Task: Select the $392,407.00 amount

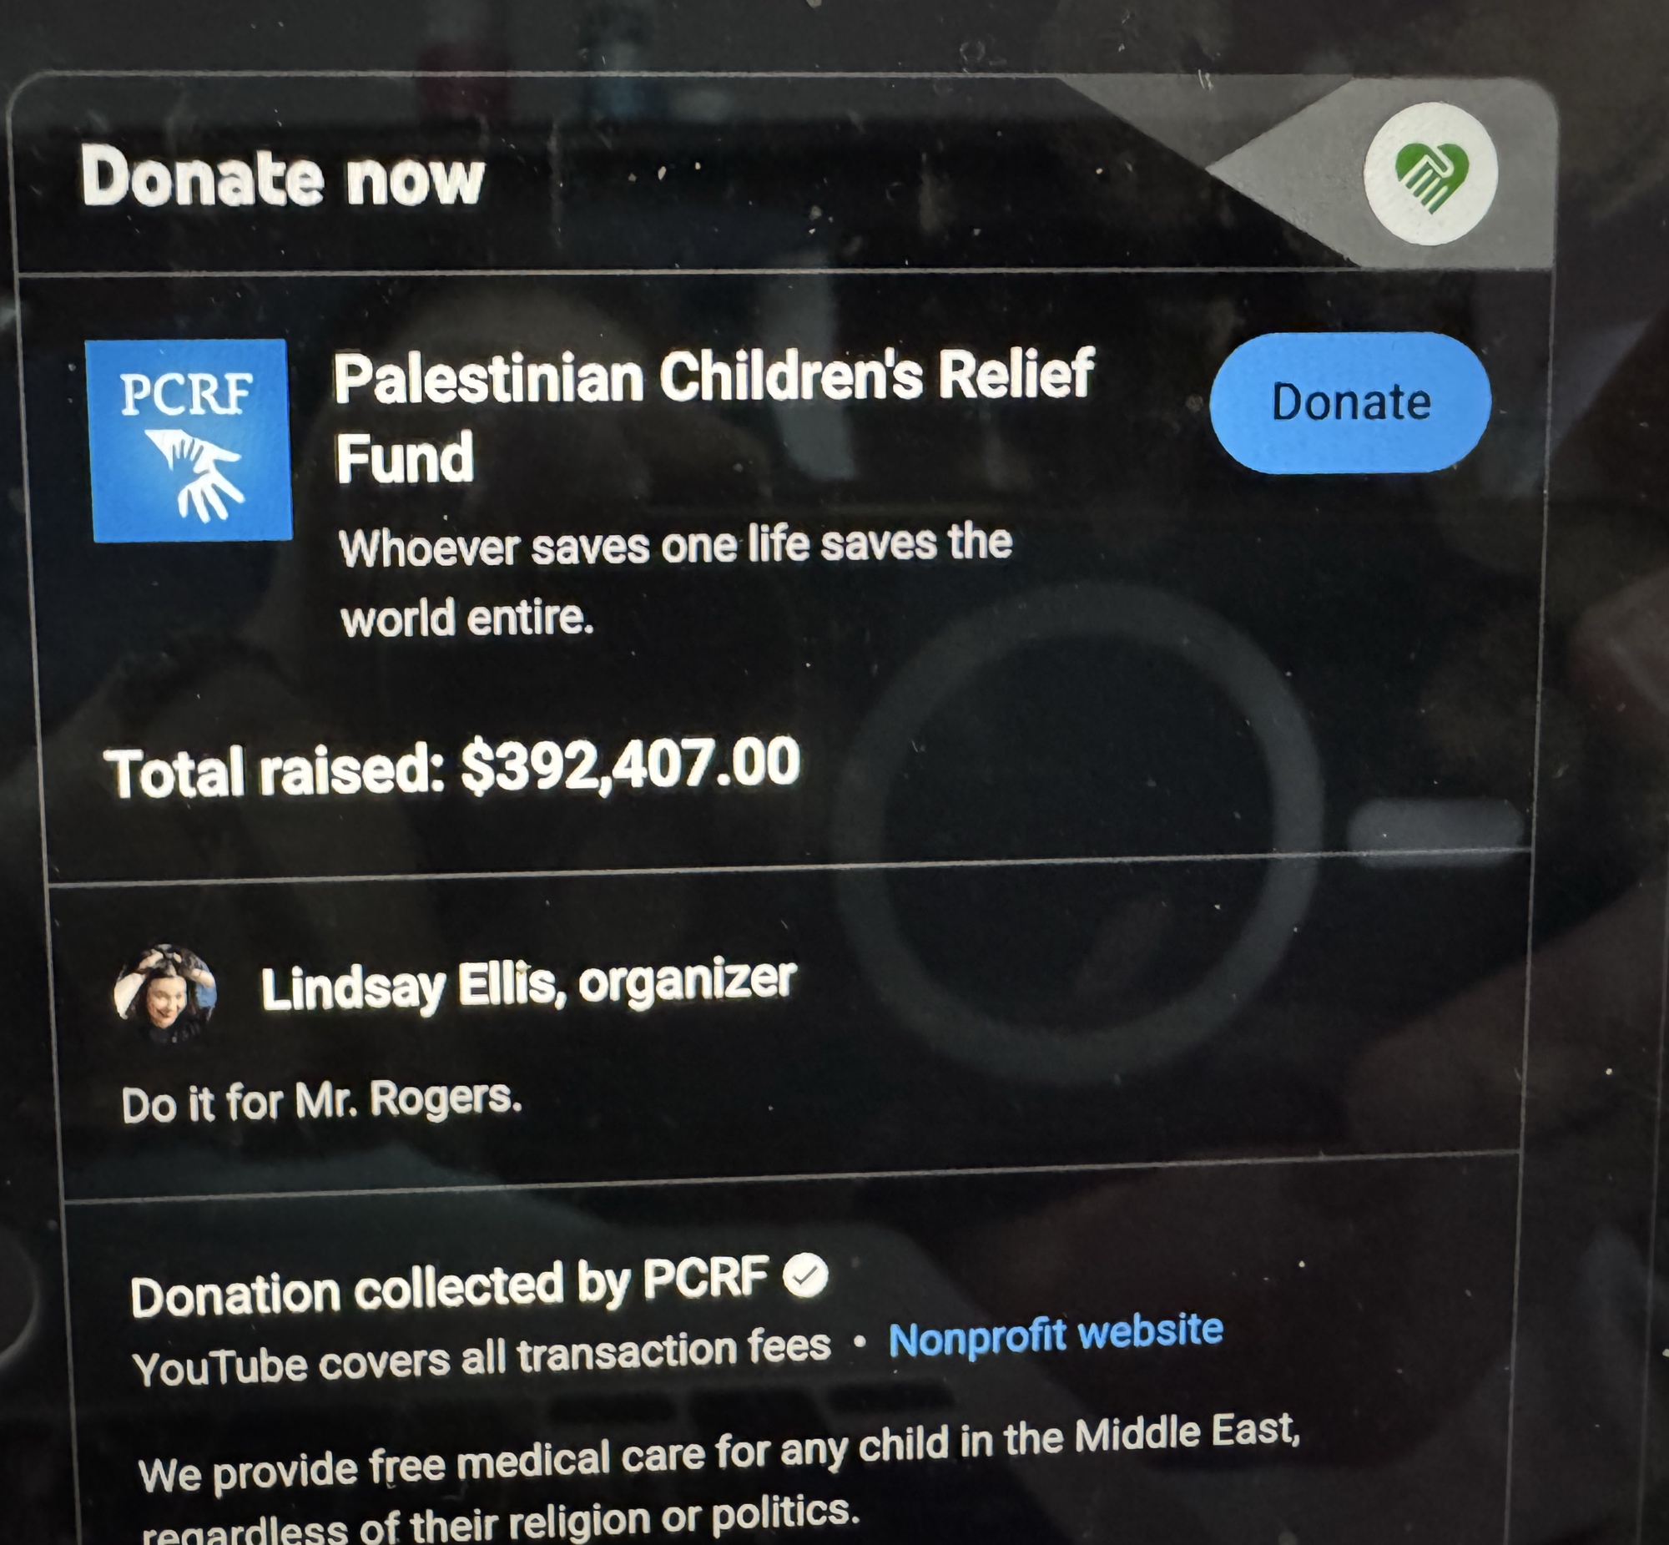Action: click(x=631, y=762)
